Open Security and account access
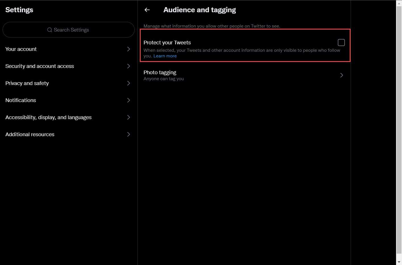 tap(39, 66)
